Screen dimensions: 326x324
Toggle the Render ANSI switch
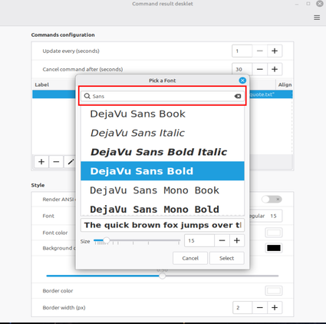click(272, 199)
